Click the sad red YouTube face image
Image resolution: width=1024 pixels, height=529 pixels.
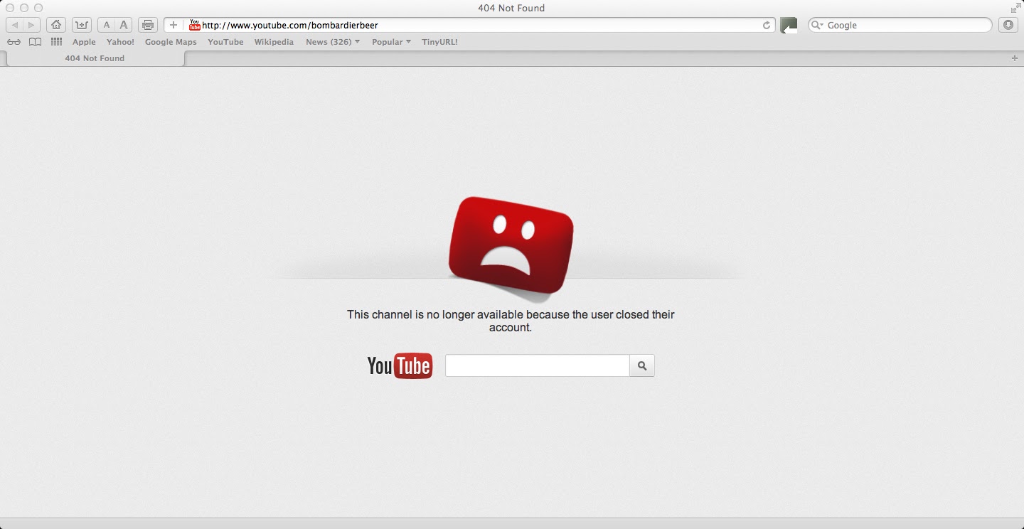tap(511, 245)
